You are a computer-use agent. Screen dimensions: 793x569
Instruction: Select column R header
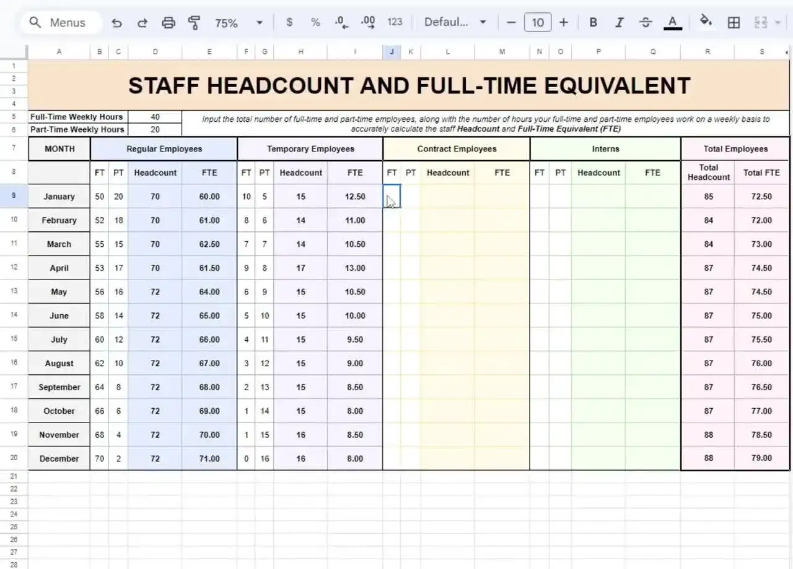tap(708, 52)
